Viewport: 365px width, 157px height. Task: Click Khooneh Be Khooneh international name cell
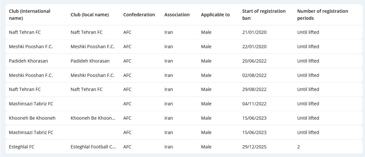(32, 118)
